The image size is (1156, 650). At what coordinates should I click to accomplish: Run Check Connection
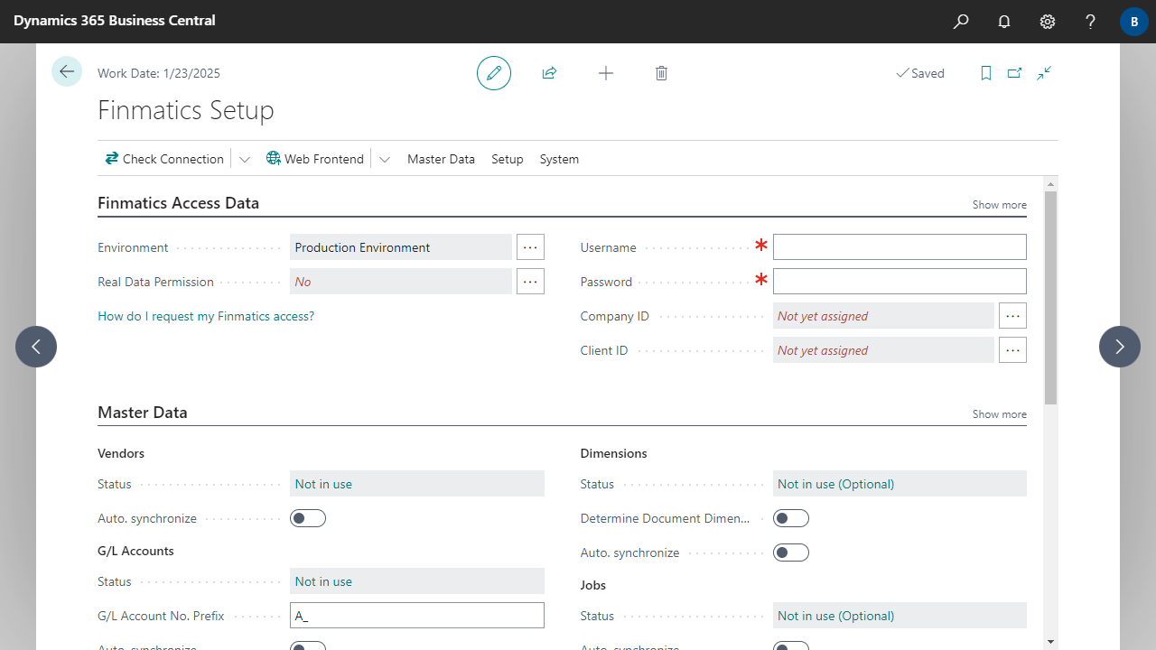164,159
